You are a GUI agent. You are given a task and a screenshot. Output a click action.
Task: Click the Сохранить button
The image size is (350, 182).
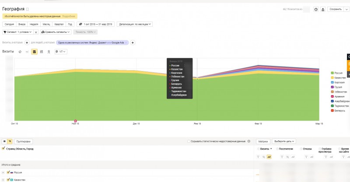[x=336, y=9]
